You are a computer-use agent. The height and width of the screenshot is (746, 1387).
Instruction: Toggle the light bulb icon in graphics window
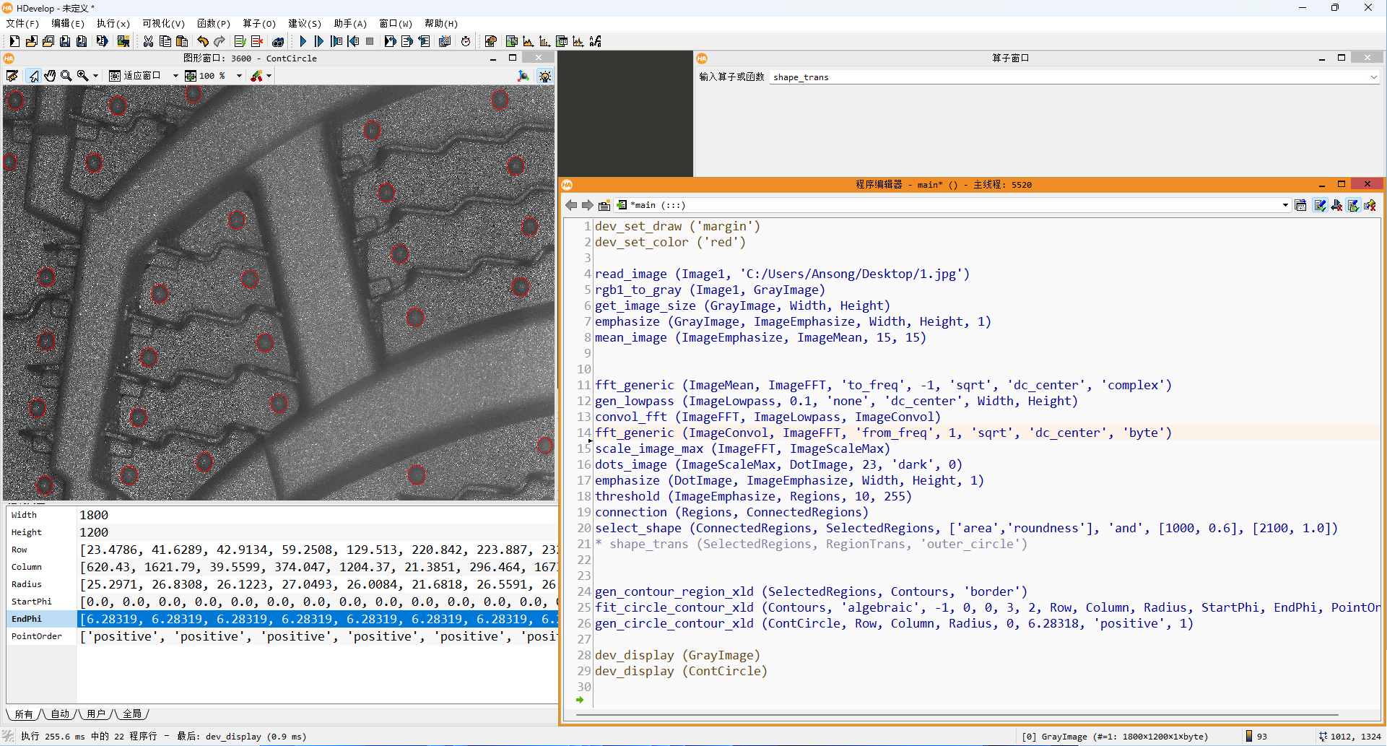click(x=545, y=76)
